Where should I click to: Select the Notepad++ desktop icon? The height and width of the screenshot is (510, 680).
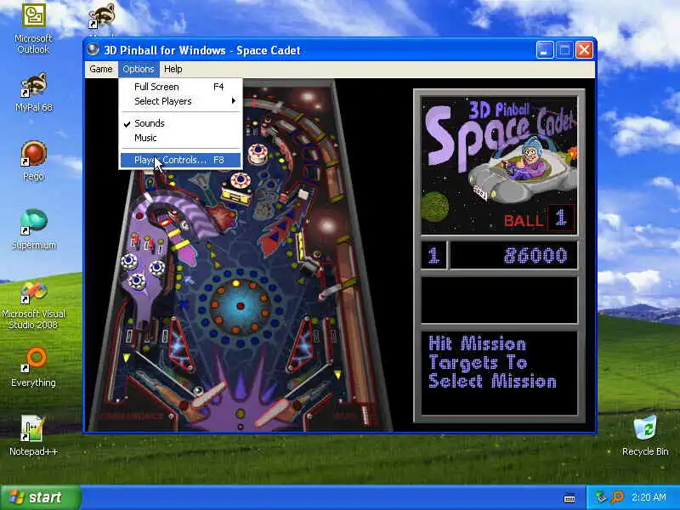[33, 435]
